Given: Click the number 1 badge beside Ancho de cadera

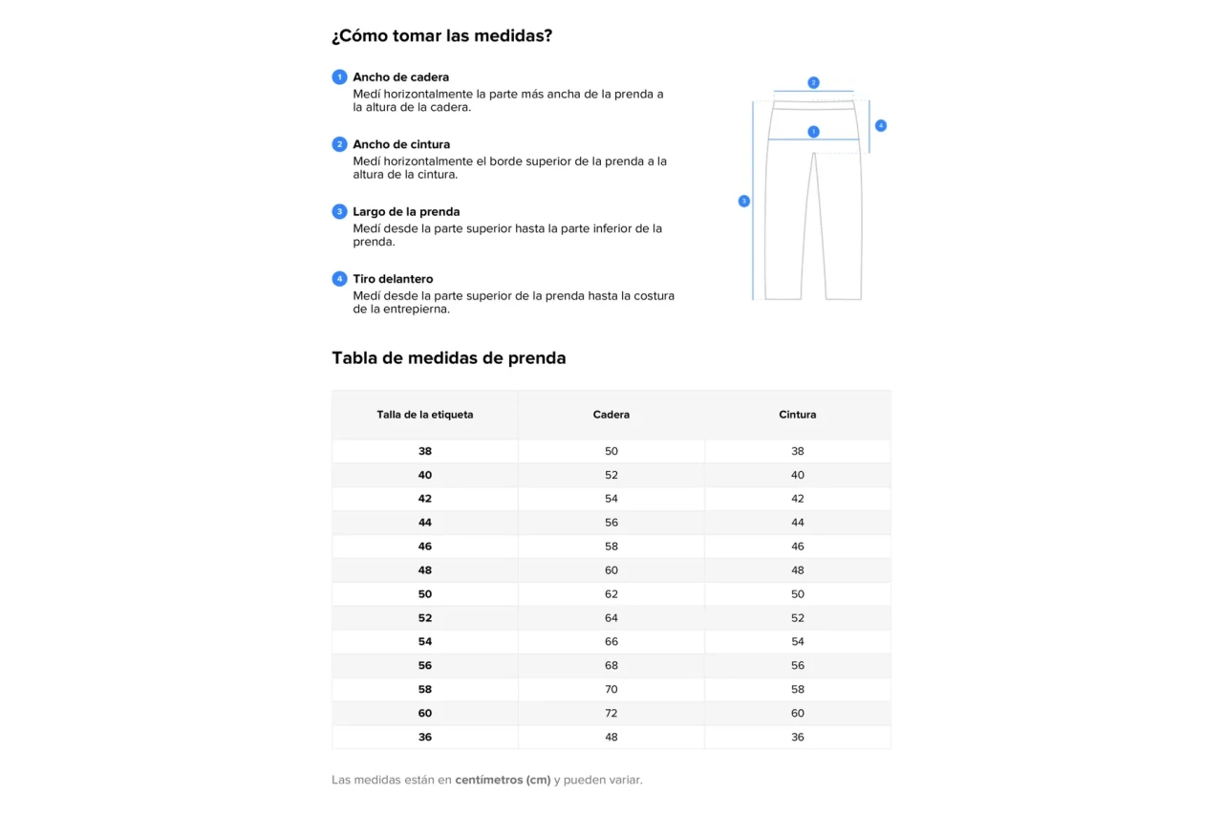Looking at the screenshot, I should pos(339,77).
